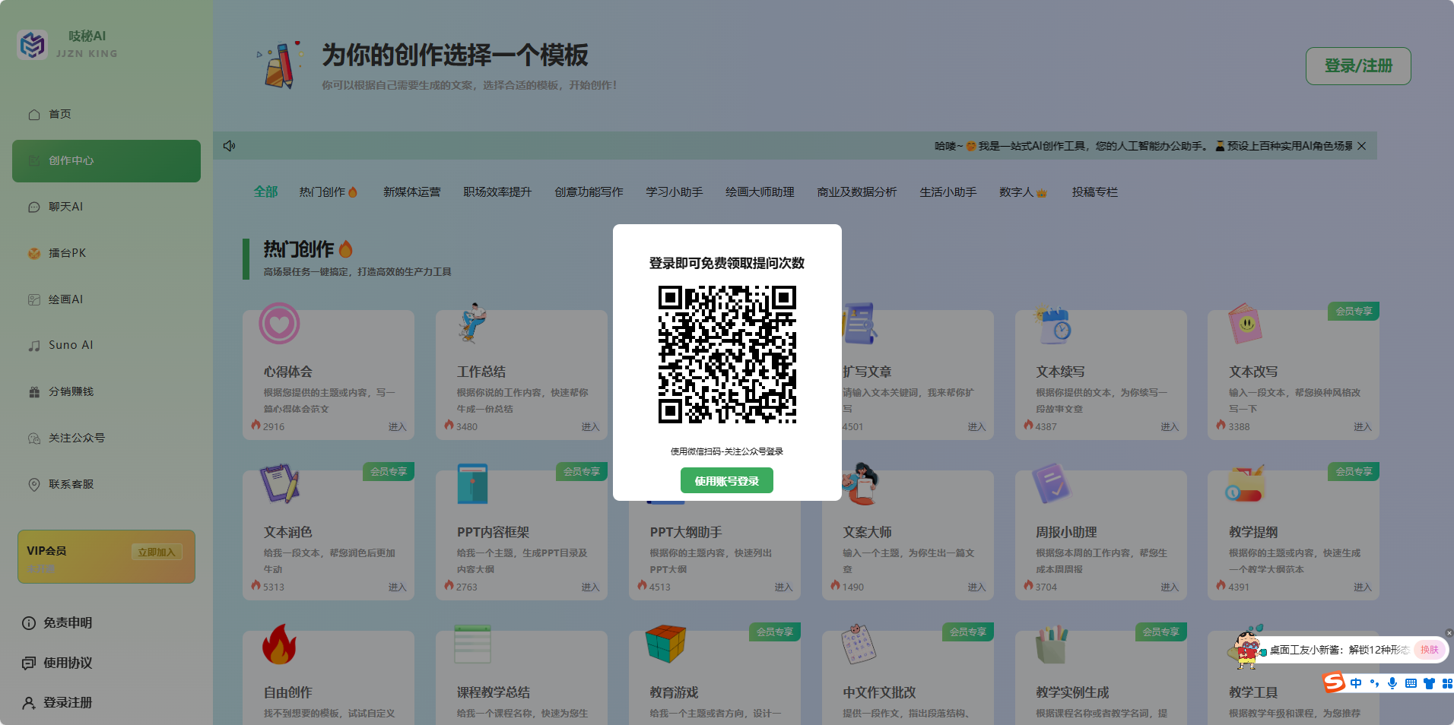This screenshot has width=1454, height=725.
Task: Click 进入 on the 心得体会 card
Action: point(397,427)
